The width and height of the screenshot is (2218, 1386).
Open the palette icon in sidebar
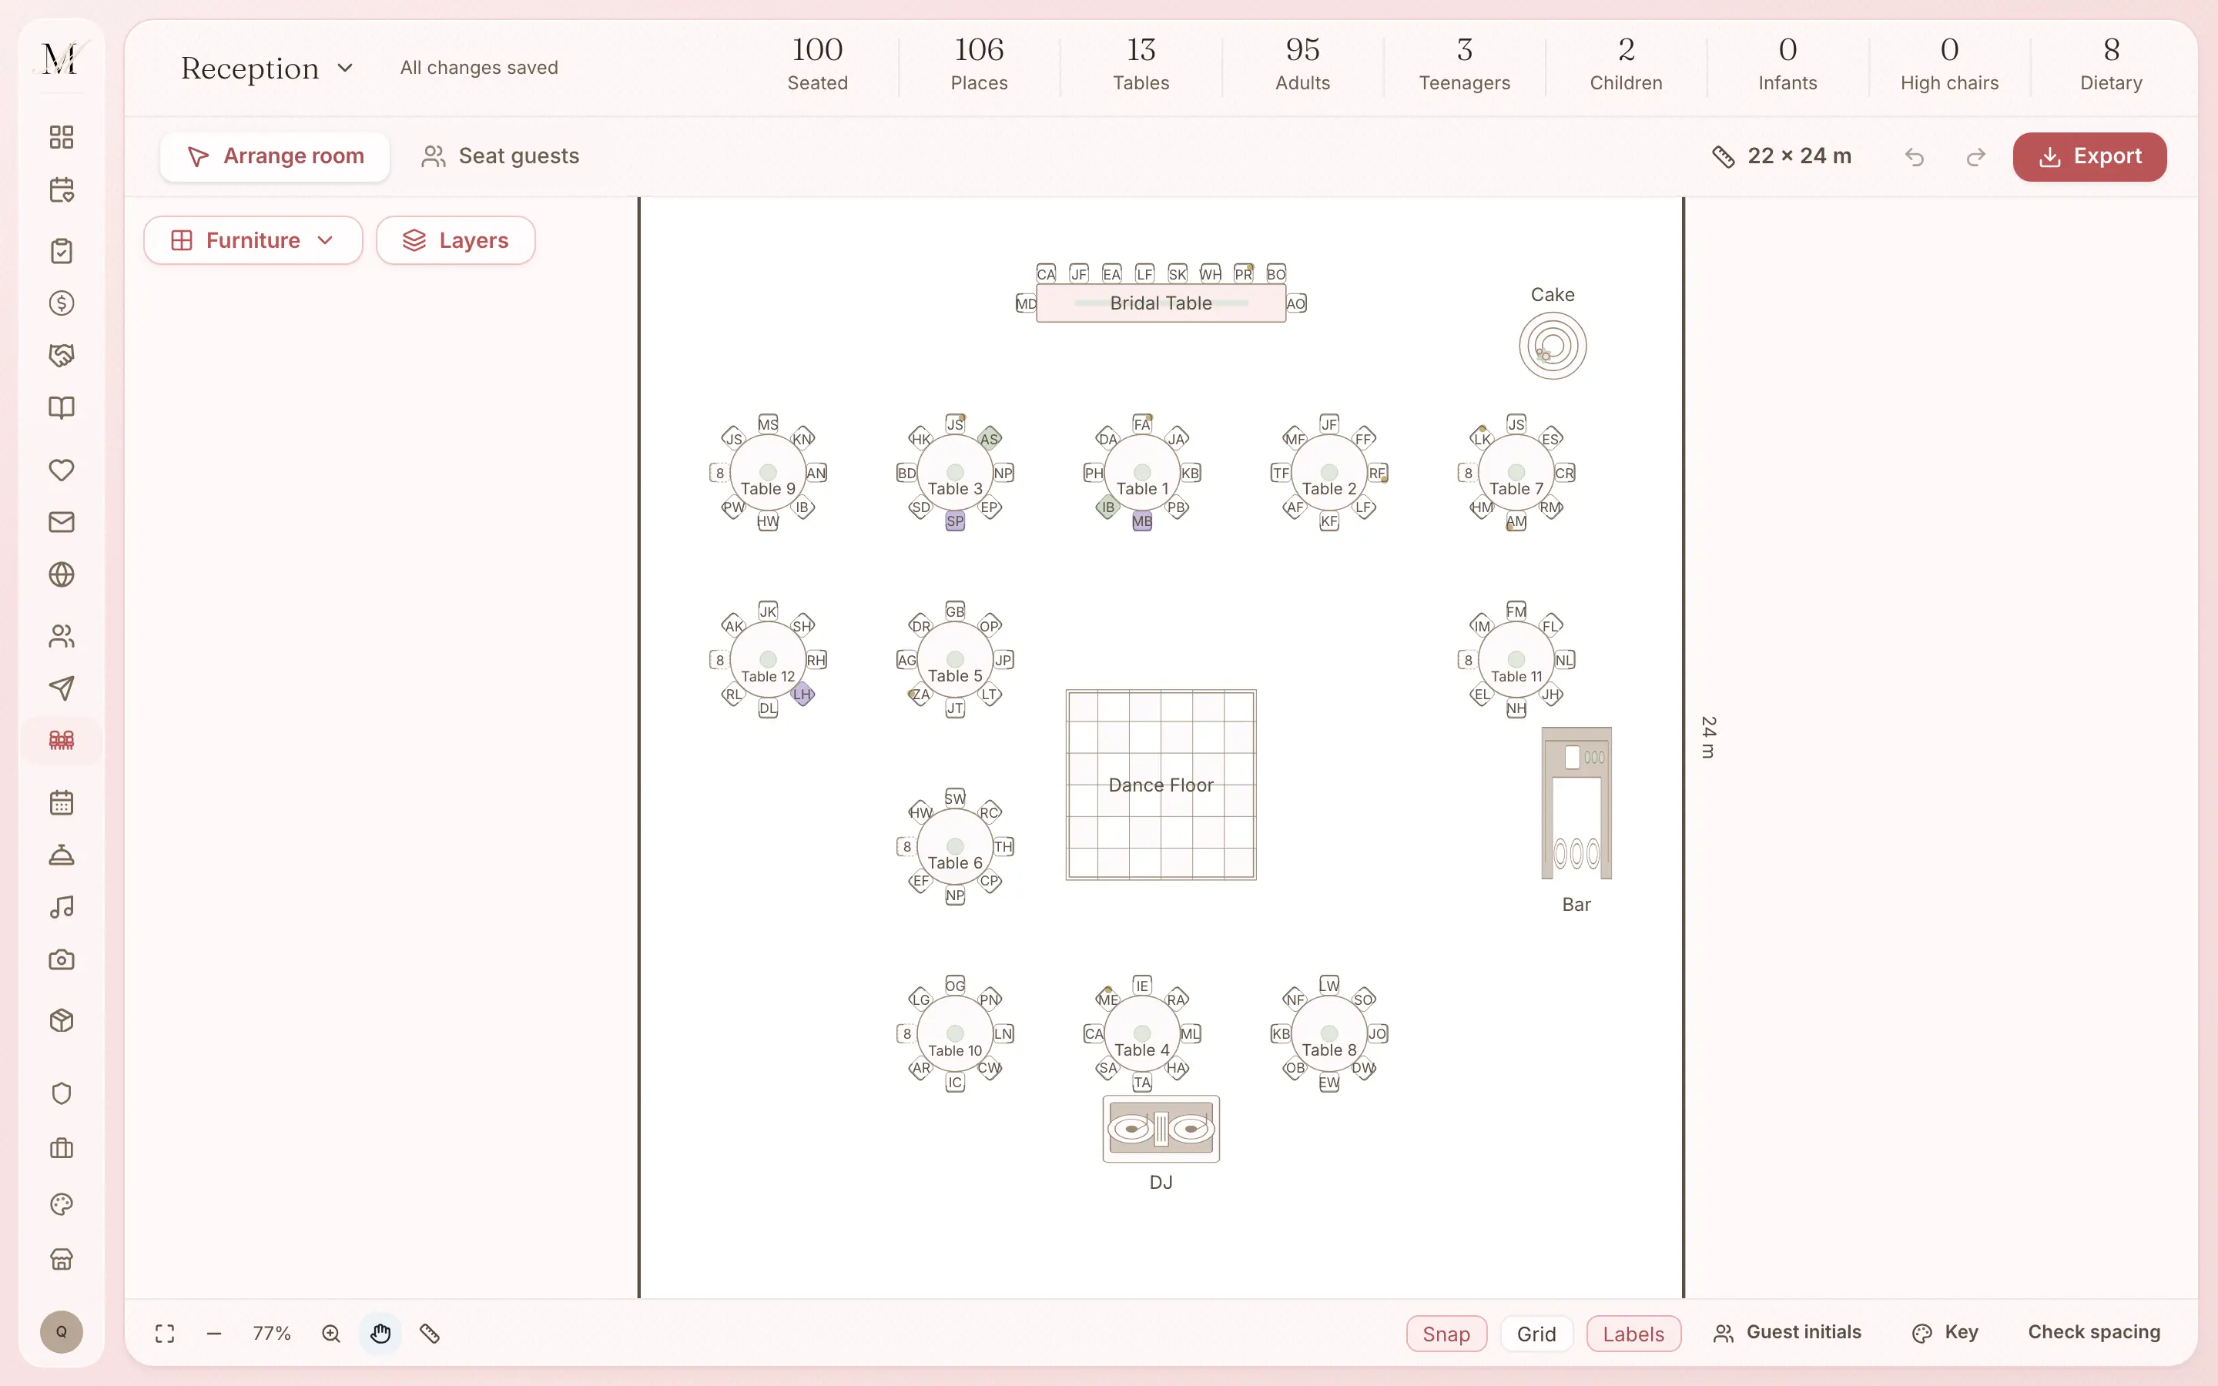[62, 1204]
